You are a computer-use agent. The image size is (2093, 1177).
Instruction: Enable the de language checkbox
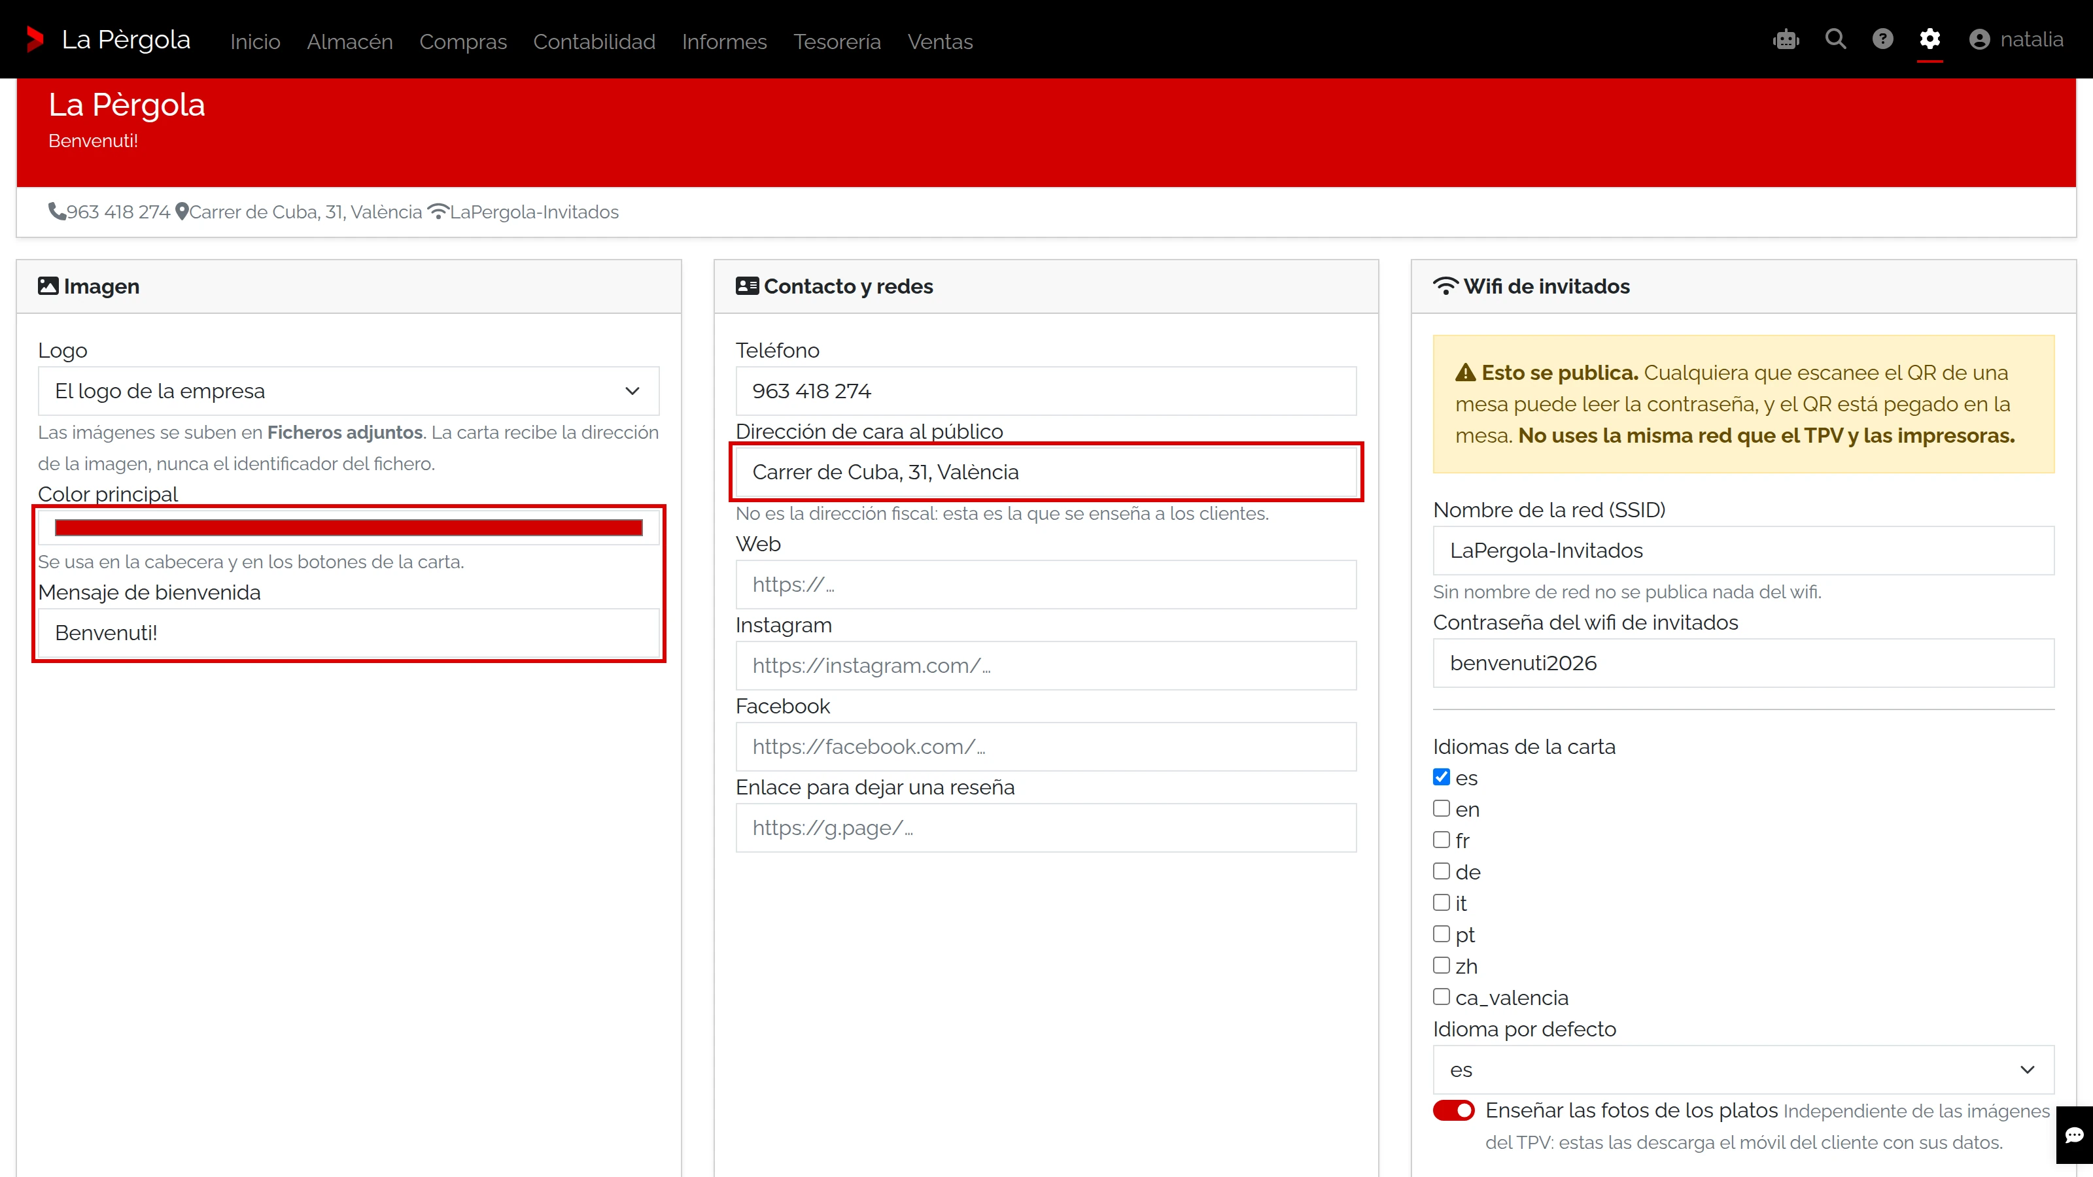coord(1442,872)
